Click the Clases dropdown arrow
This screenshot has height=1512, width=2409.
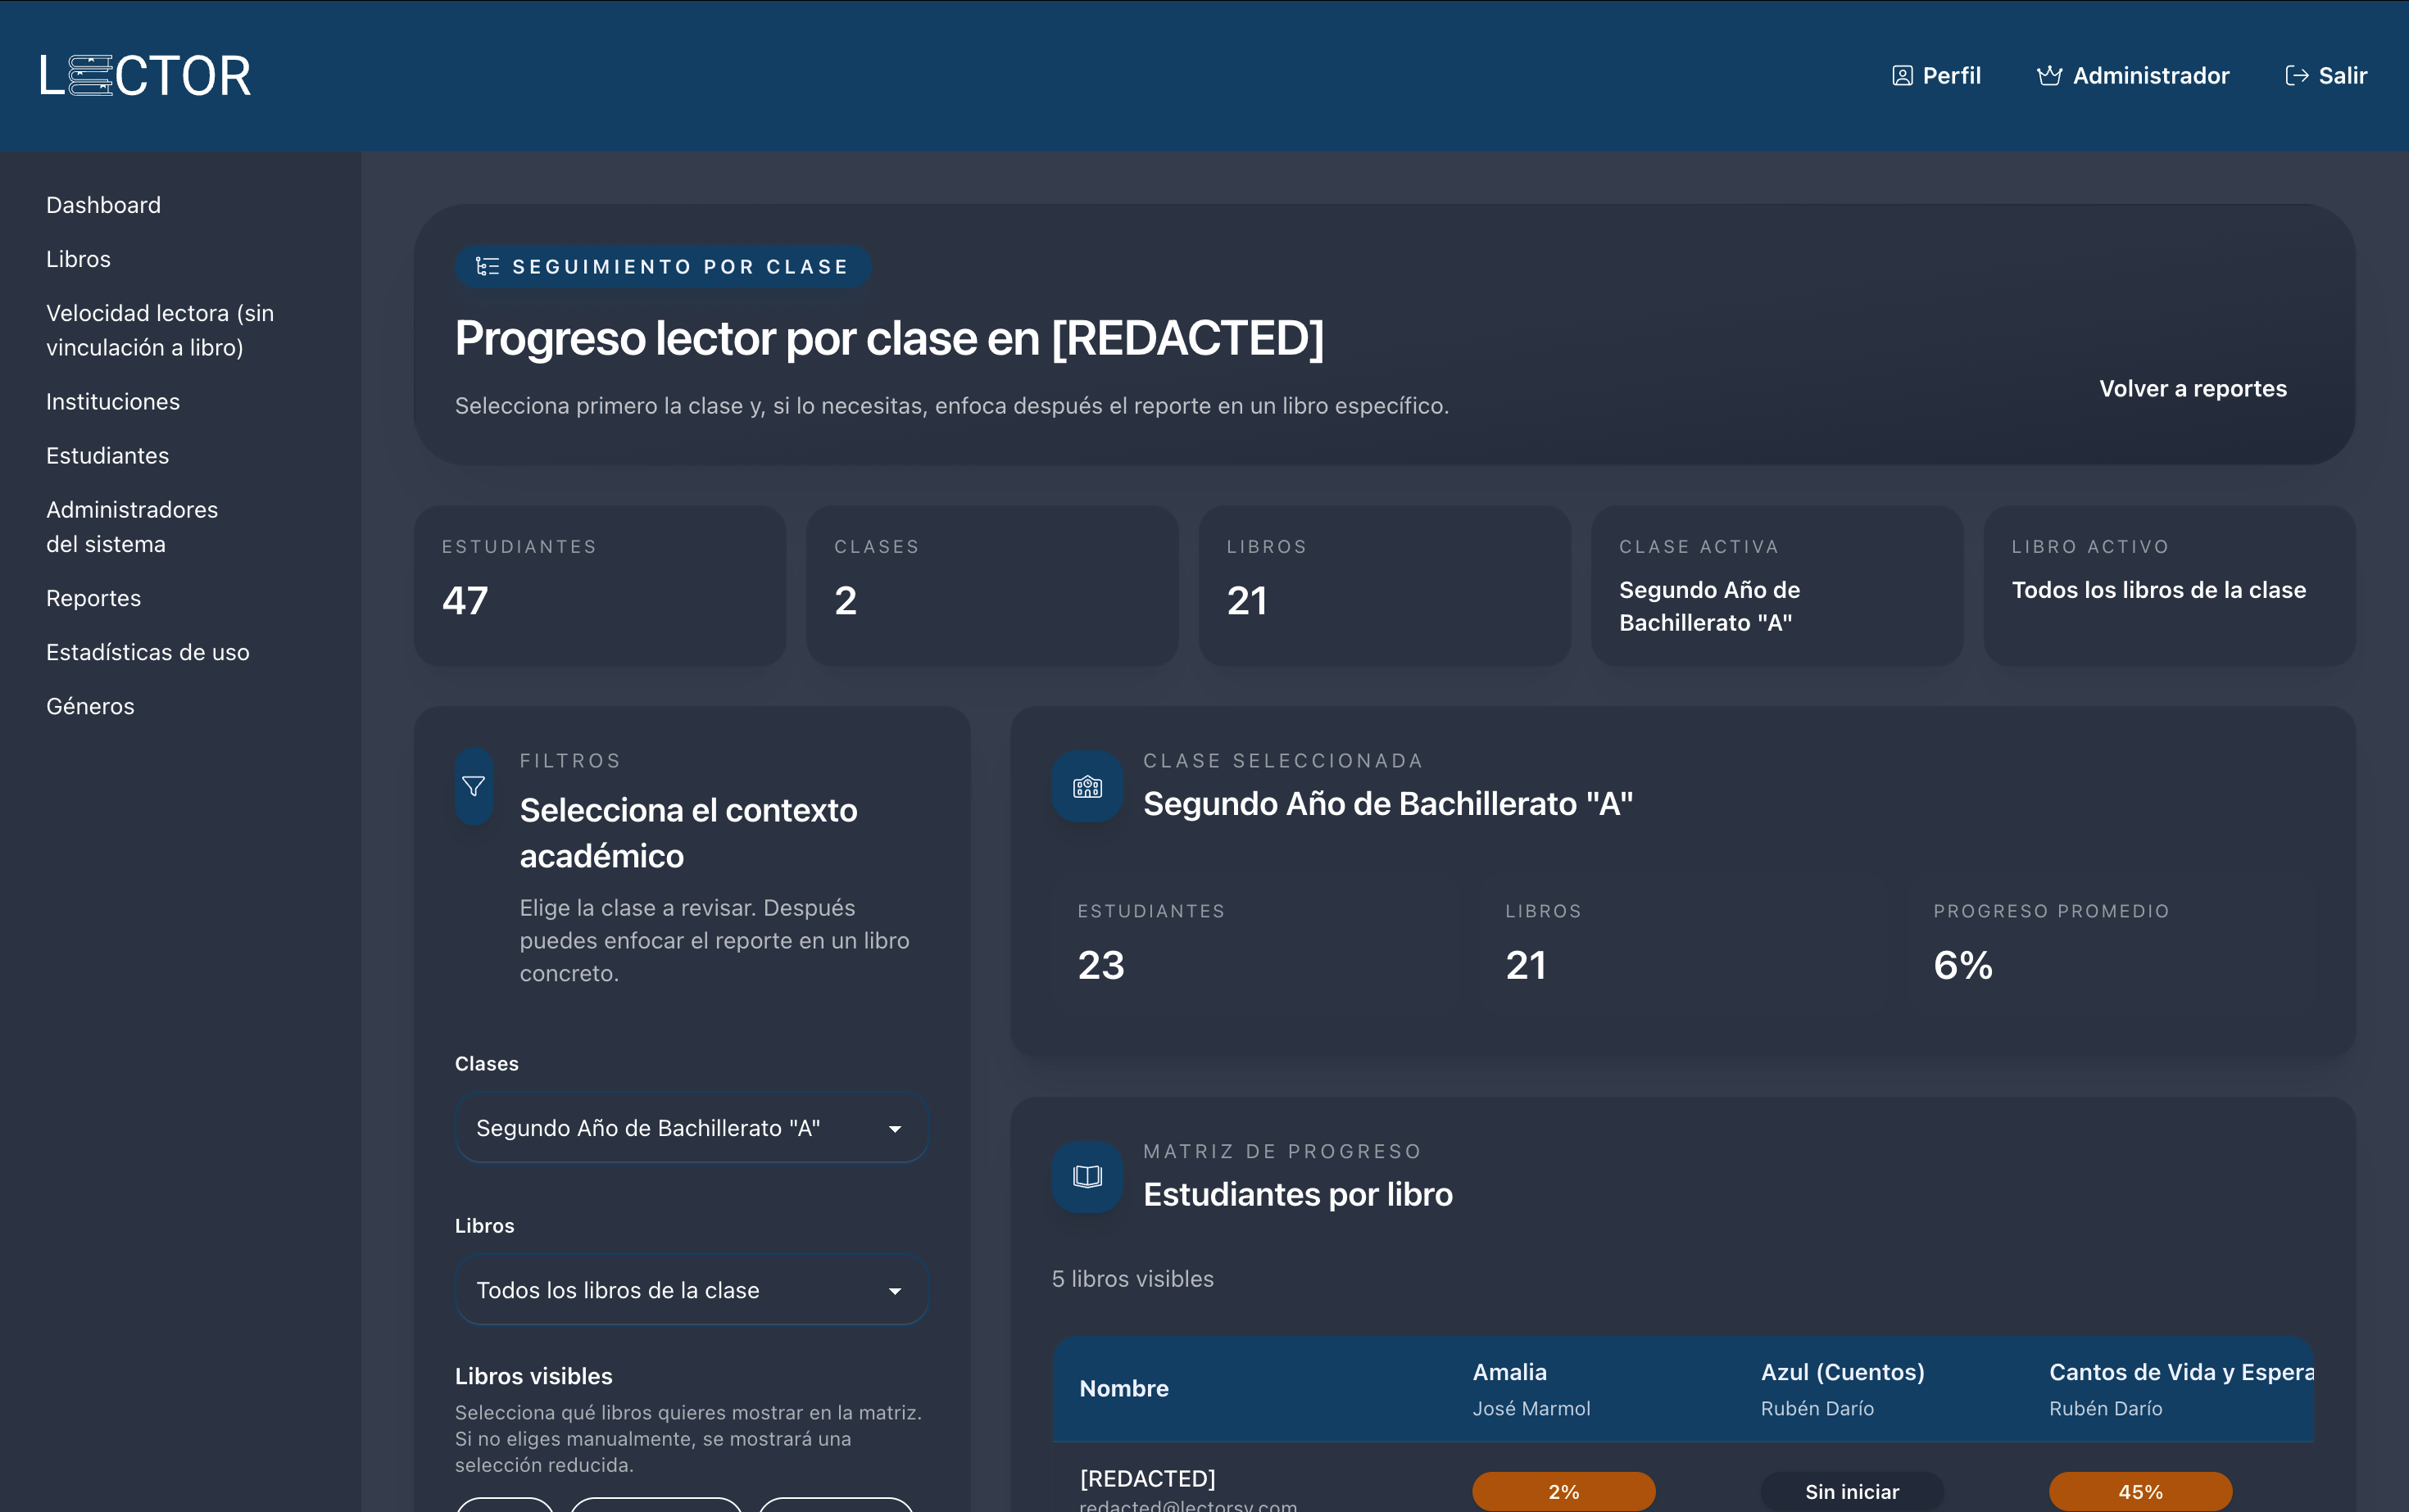[895, 1129]
